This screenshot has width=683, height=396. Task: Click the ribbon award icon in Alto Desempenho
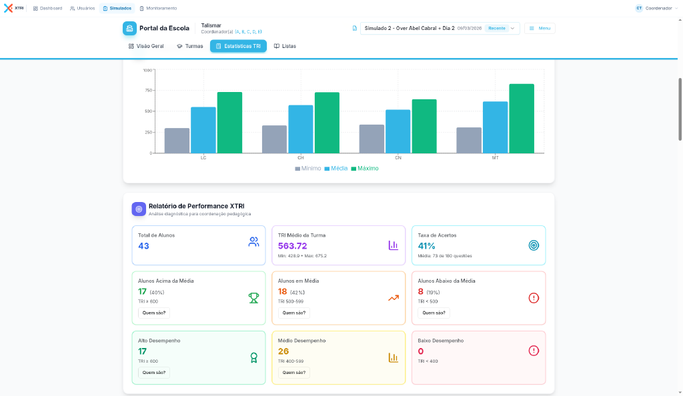point(253,358)
